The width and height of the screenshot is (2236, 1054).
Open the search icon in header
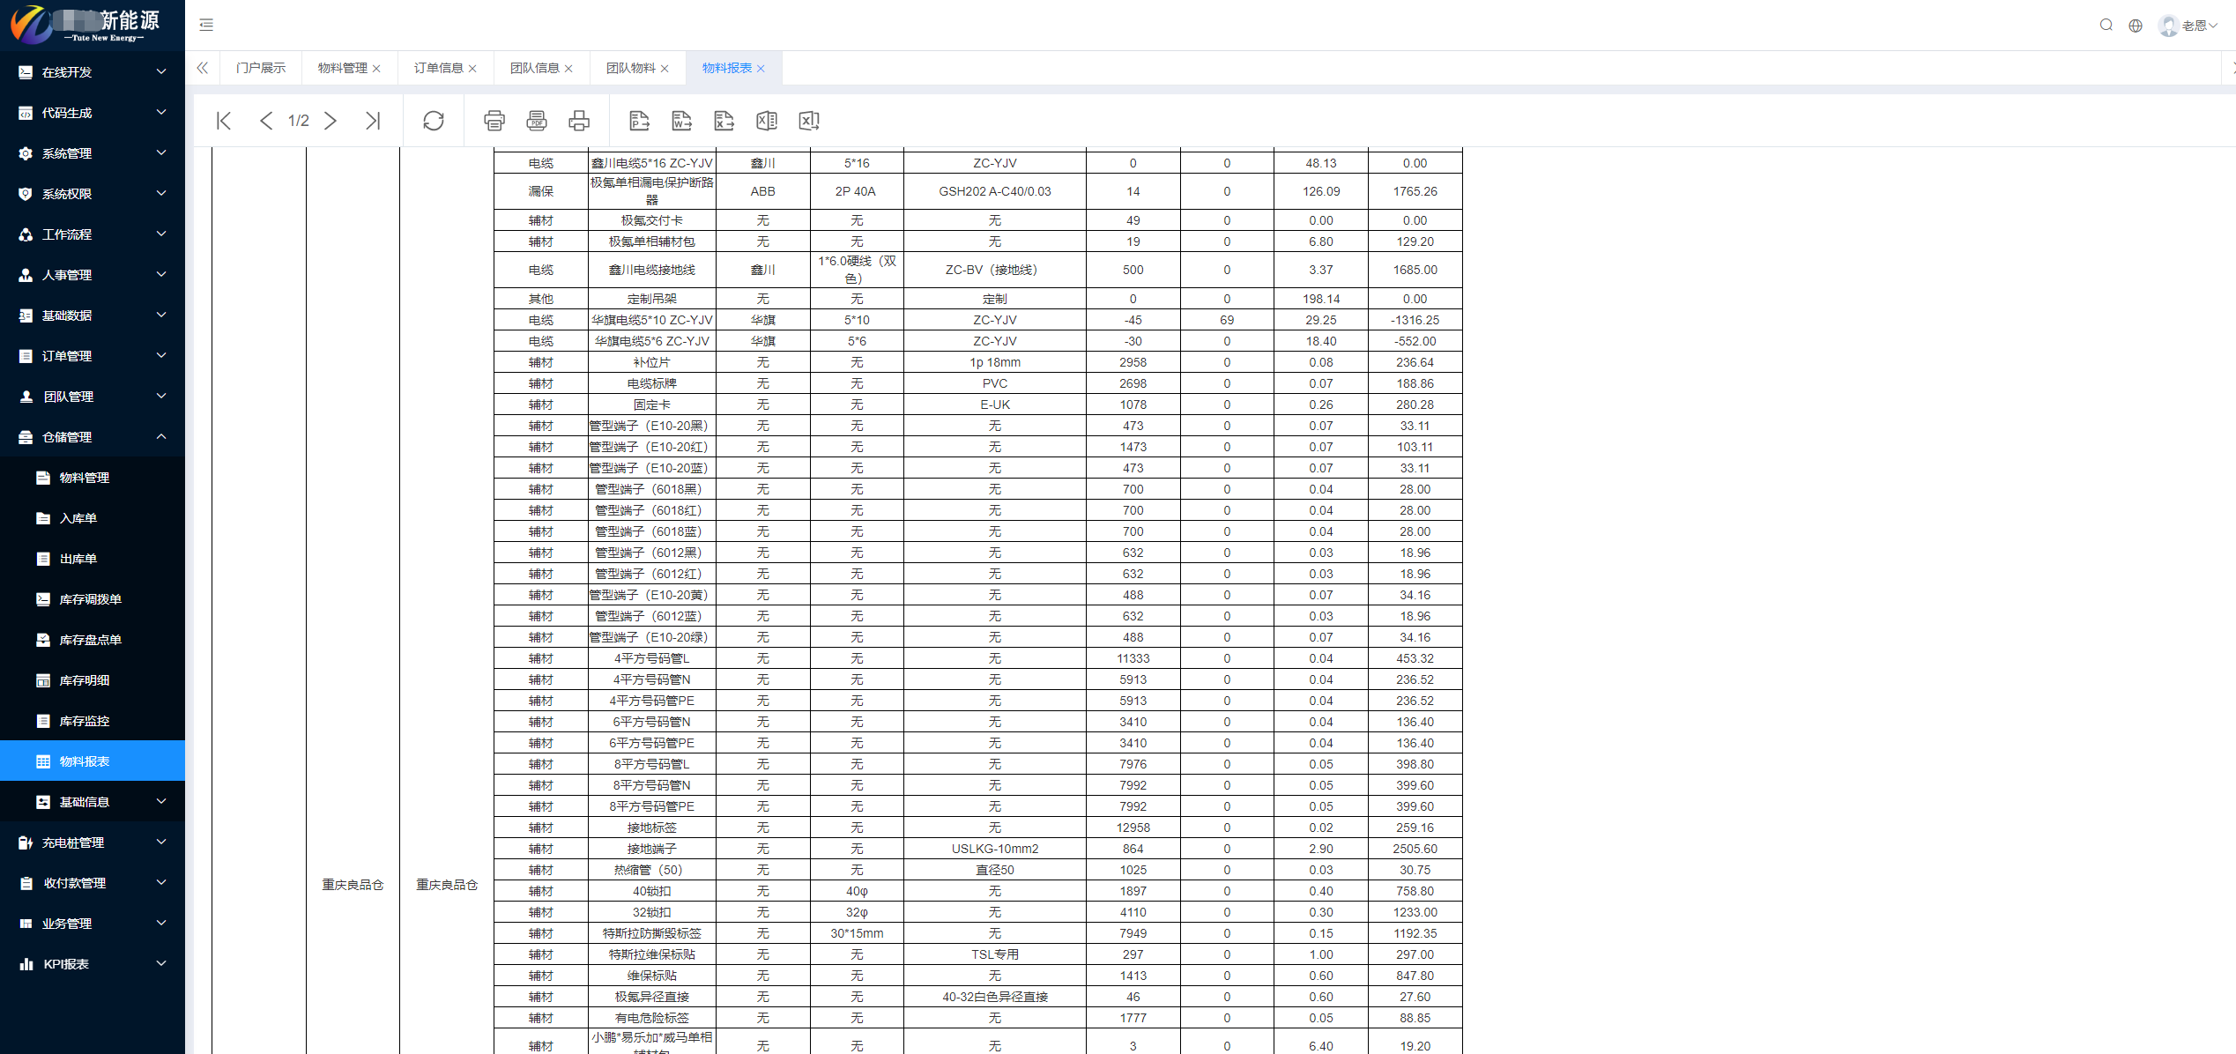[x=2106, y=25]
